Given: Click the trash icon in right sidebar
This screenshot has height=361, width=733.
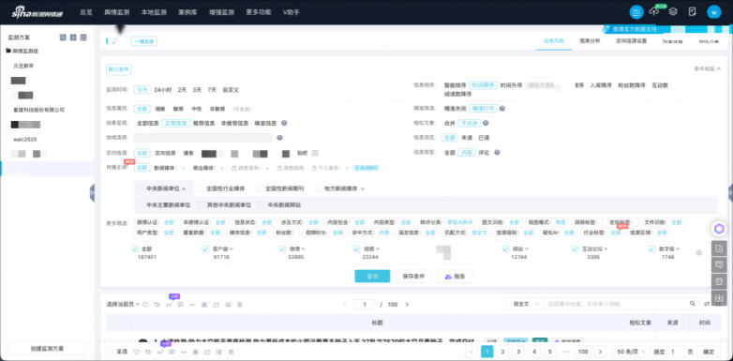Looking at the screenshot, I should click(x=720, y=281).
